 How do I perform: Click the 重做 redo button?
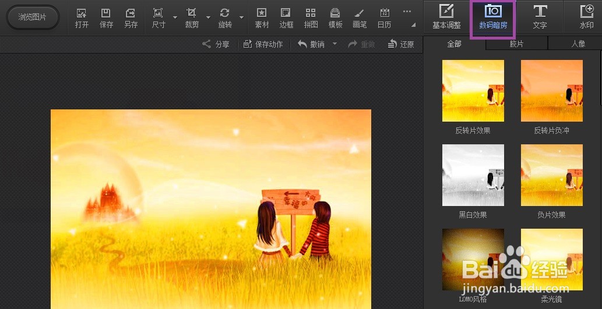click(361, 44)
